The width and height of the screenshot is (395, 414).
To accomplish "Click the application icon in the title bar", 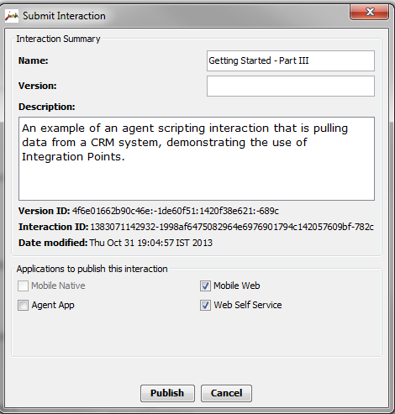I will pos(12,16).
